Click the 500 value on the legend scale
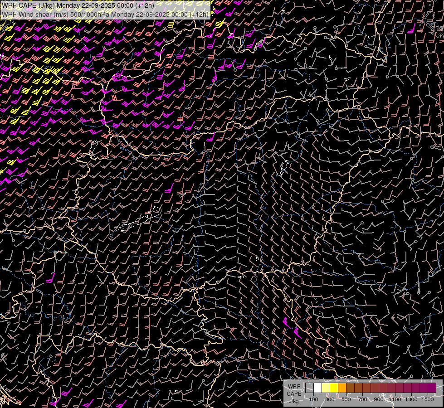Screen dimensions: 444x408 (x=346, y=399)
